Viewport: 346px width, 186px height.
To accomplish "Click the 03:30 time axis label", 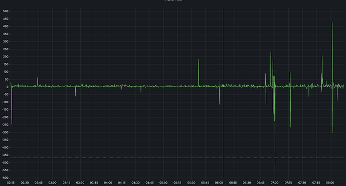I will point(80,182).
